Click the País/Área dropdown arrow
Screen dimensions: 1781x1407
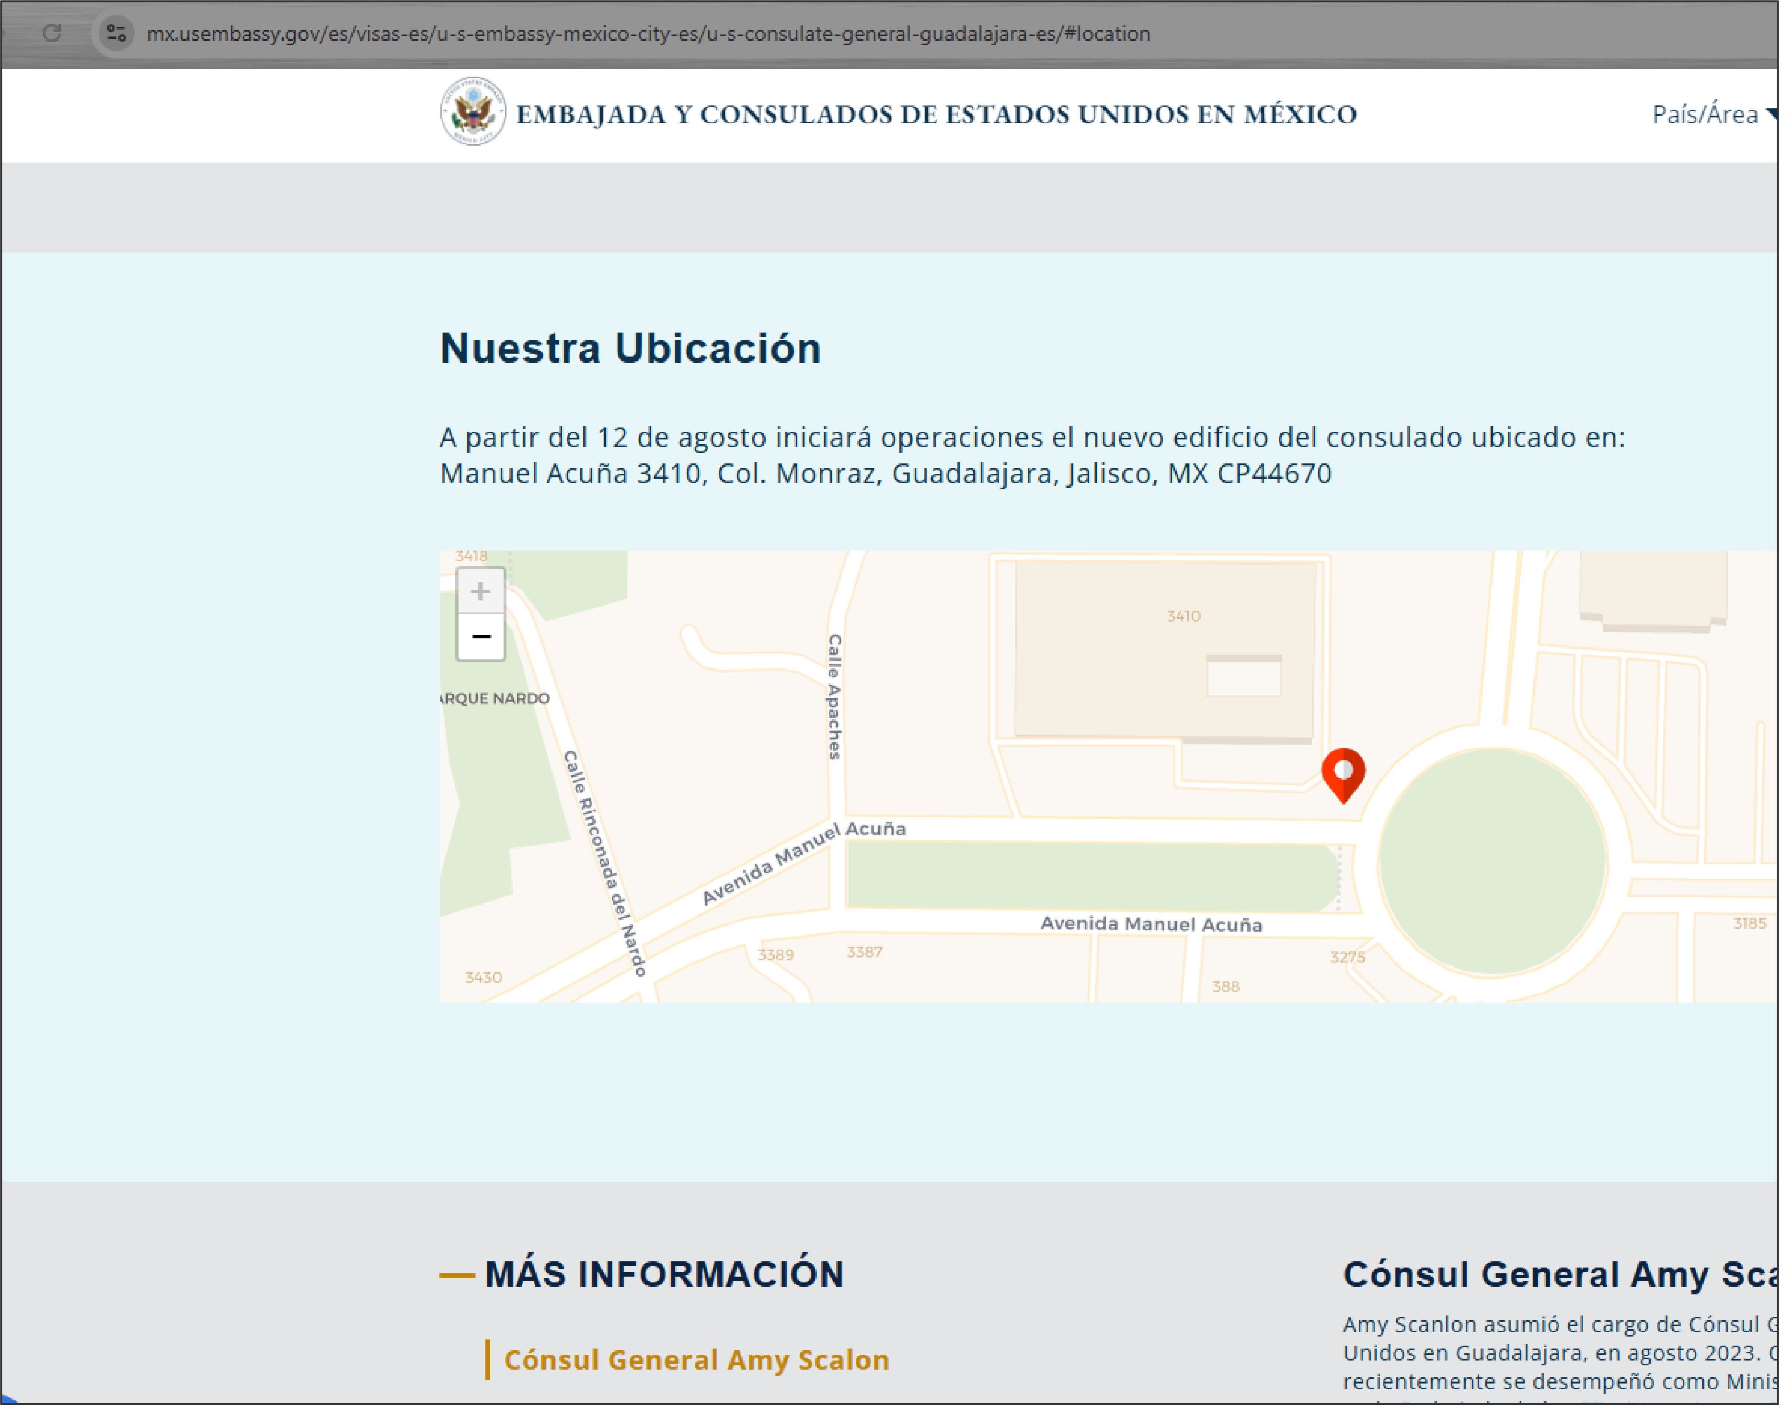pos(1772,115)
